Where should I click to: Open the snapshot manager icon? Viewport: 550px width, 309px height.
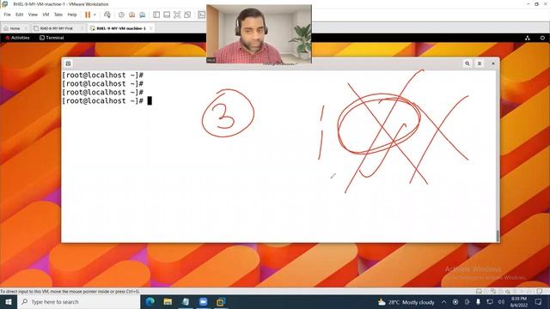coord(142,15)
